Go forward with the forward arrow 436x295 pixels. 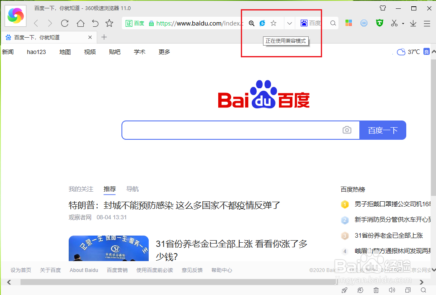click(50, 23)
